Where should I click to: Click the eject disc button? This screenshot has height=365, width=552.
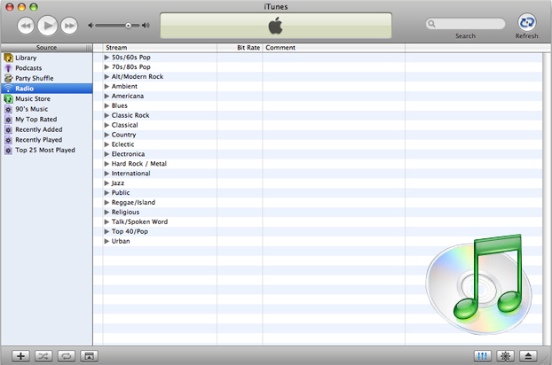click(529, 355)
